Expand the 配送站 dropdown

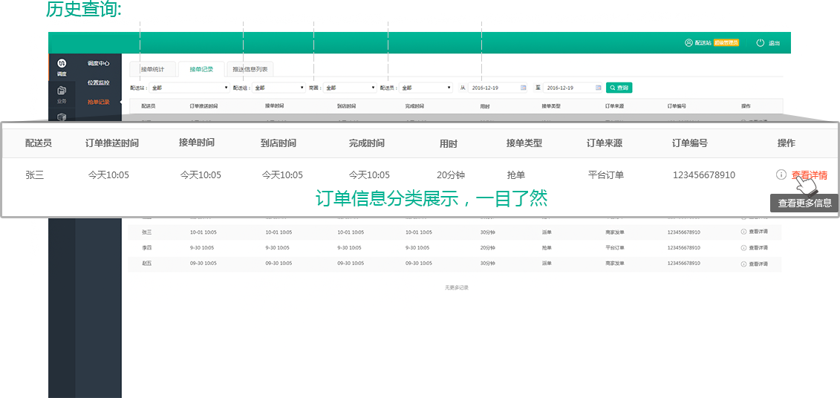point(189,88)
